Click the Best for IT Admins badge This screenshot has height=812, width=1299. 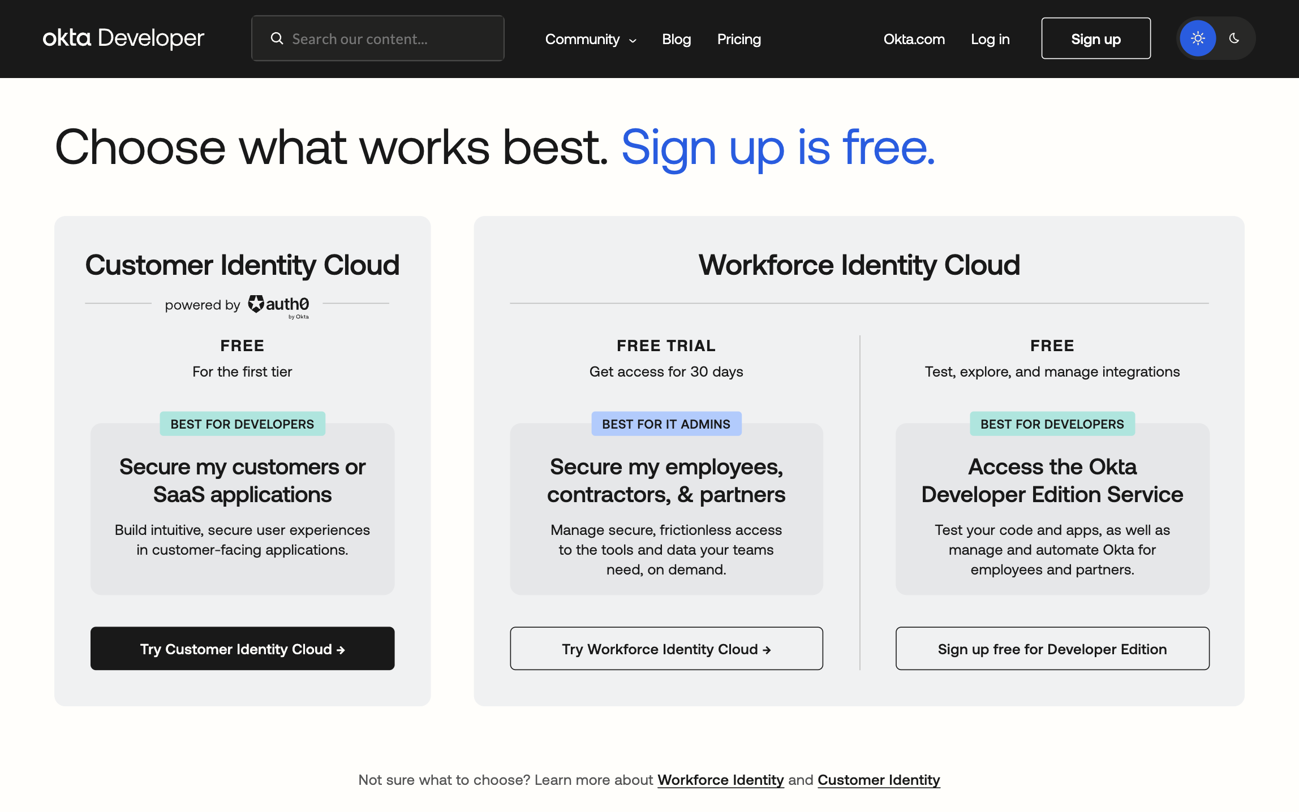point(666,424)
